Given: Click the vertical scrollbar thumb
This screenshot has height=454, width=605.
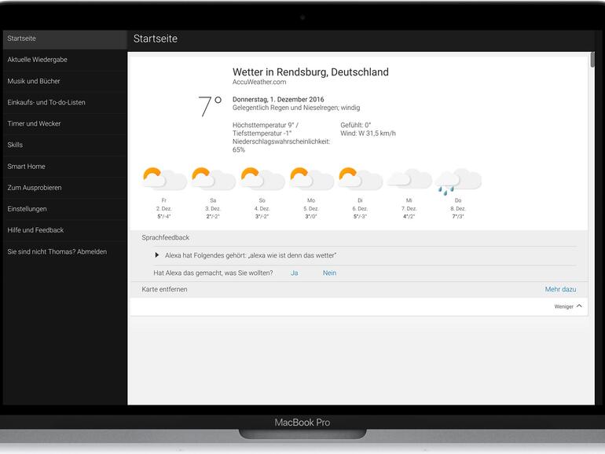Looking at the screenshot, I should point(592,60).
